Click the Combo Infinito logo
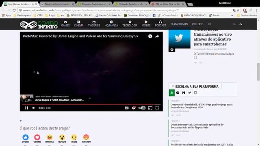The image size is (260, 146). [39, 25]
